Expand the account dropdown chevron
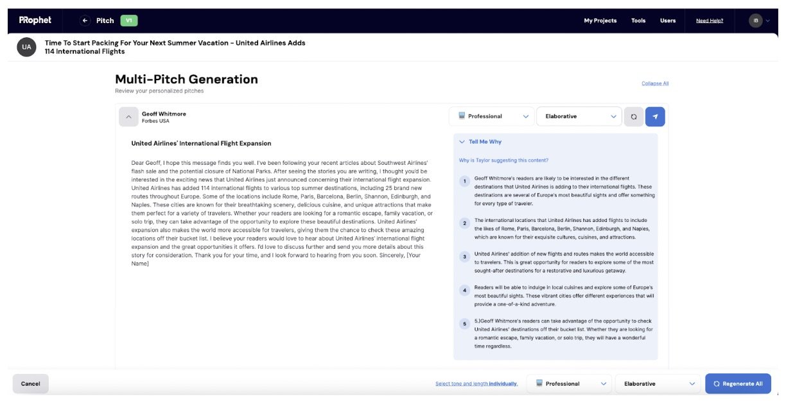The image size is (786, 408). [x=767, y=21]
